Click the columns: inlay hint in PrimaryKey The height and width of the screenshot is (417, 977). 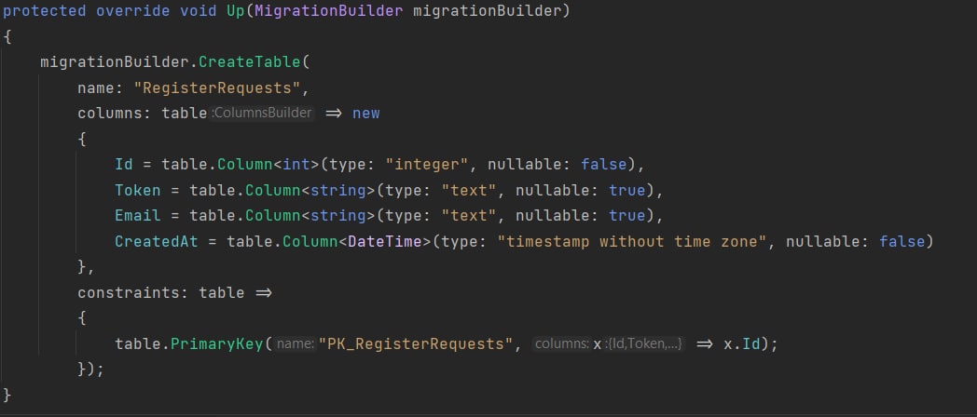[x=562, y=343]
